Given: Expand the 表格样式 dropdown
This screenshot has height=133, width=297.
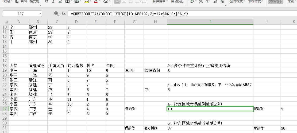Looking at the screenshot, I should (x=262, y=1).
